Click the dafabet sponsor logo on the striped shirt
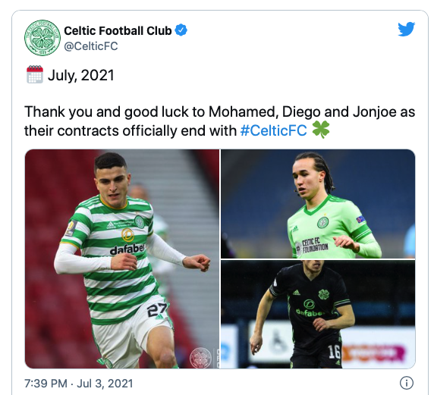The image size is (434, 395). [x=127, y=249]
